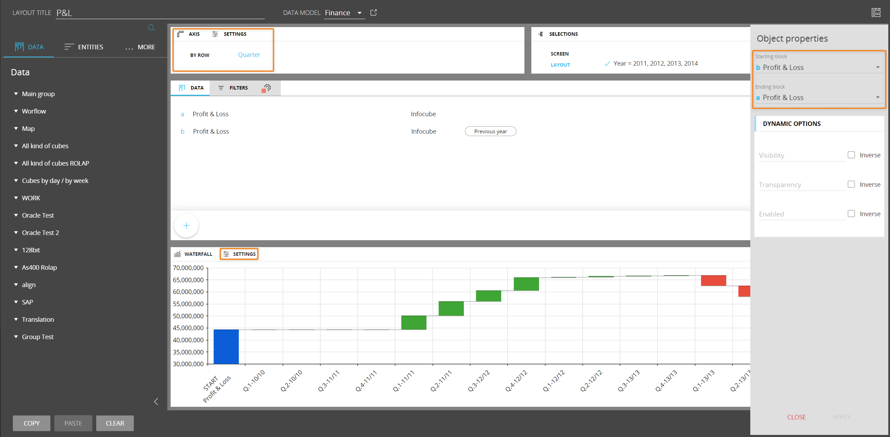Click the Selections panel icon
Image resolution: width=890 pixels, height=437 pixels.
click(x=541, y=34)
